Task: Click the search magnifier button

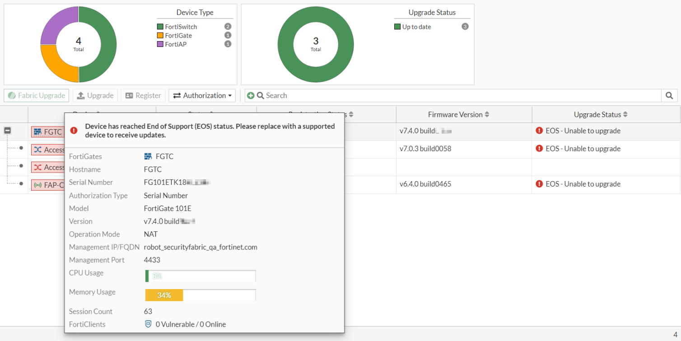Action: tap(669, 95)
